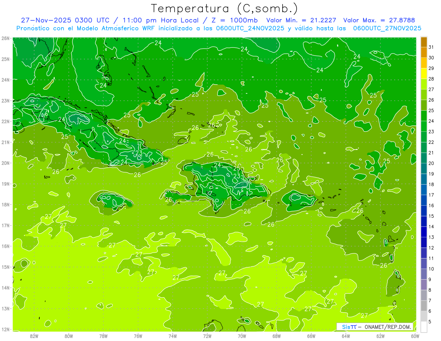Click the '12N' latitude axis label

coord(5,329)
